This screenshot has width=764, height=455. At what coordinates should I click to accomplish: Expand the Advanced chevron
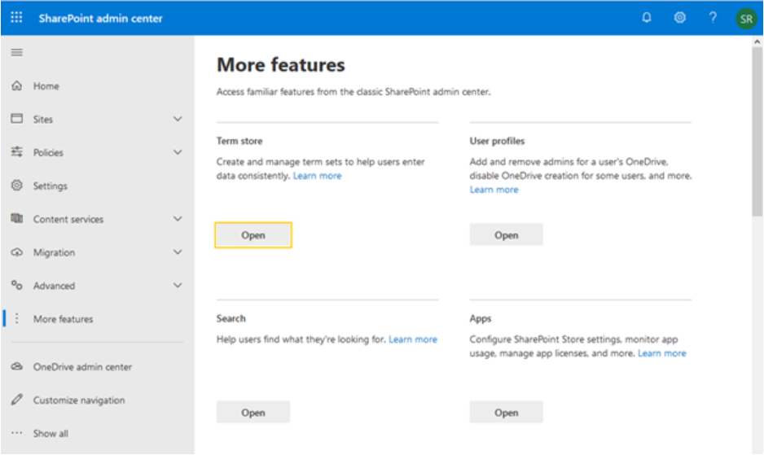point(178,286)
